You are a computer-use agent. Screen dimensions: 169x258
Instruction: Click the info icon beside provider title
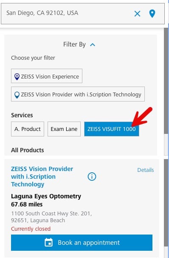pos(92,177)
